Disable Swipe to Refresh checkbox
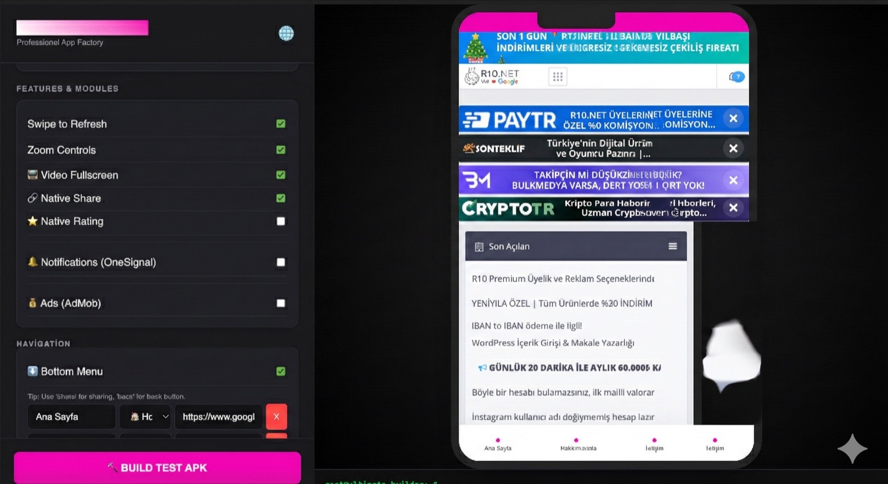The image size is (888, 484). 281,124
